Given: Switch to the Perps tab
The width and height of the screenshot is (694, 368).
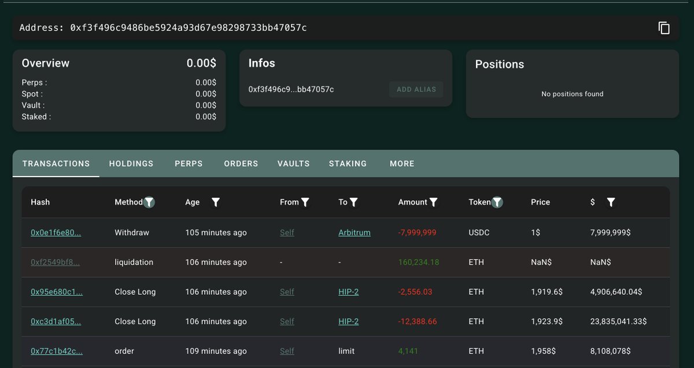Looking at the screenshot, I should coord(189,163).
